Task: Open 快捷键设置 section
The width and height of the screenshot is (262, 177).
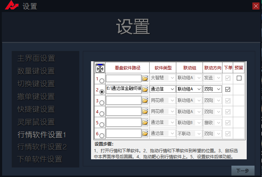Action: (x=36, y=109)
